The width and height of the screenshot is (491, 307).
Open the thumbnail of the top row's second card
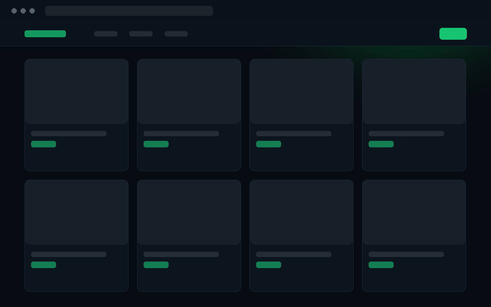(x=189, y=92)
